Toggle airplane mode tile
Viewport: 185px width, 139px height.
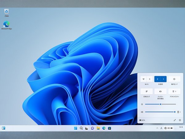174,79
